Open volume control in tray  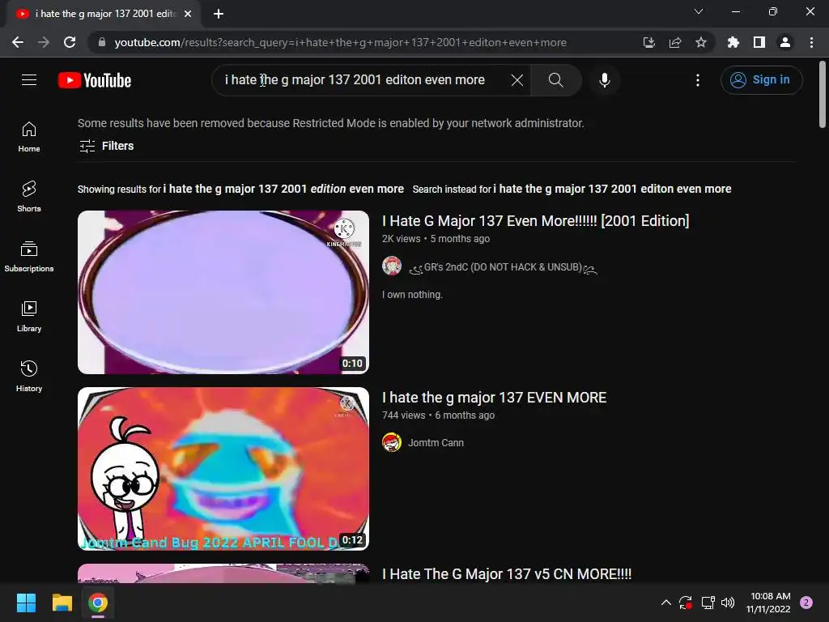[x=728, y=603]
